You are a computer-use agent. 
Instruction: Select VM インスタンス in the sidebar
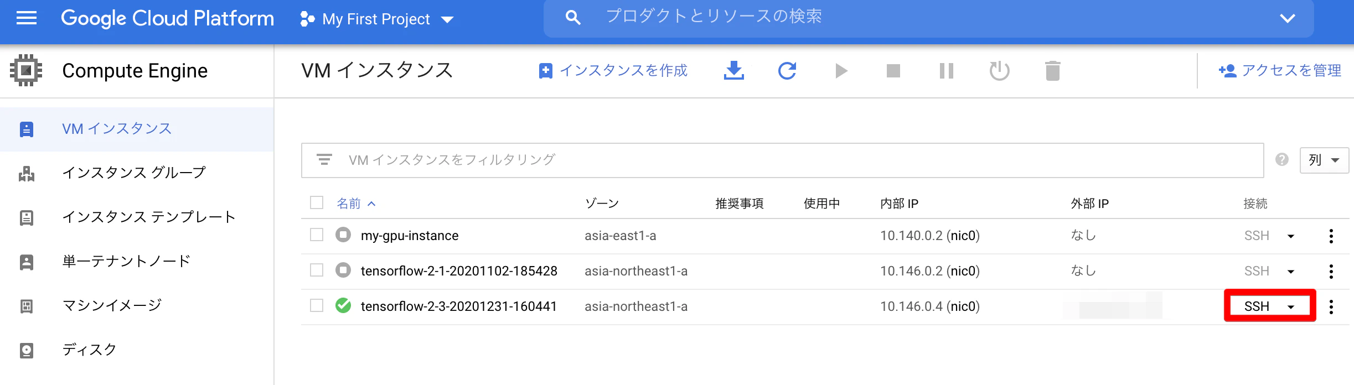(x=137, y=129)
